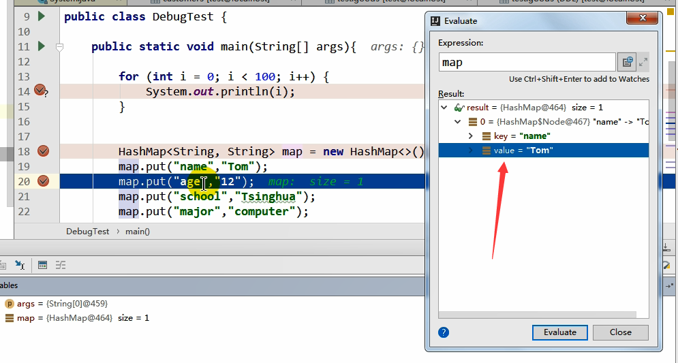This screenshot has height=363, width=678.
Task: Select result = {HashMap@464} row
Action: [544, 107]
